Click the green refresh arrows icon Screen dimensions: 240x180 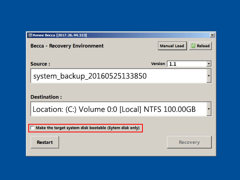pos(193,46)
